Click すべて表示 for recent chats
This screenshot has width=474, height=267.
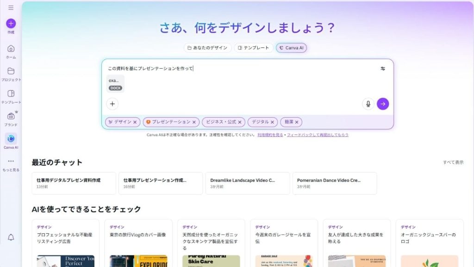[x=453, y=162]
